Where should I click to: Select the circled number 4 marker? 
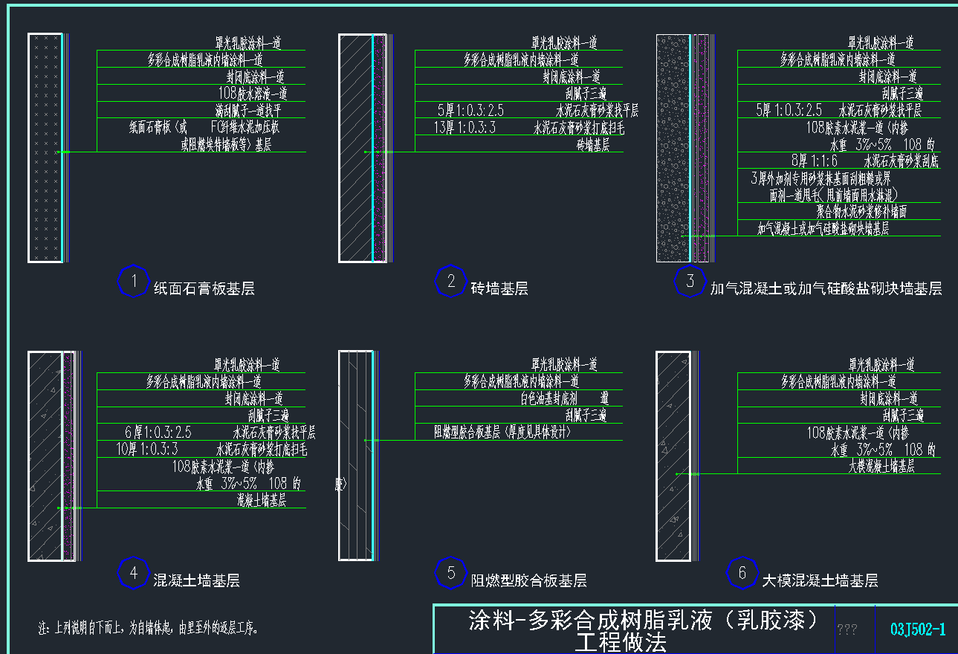pos(134,572)
